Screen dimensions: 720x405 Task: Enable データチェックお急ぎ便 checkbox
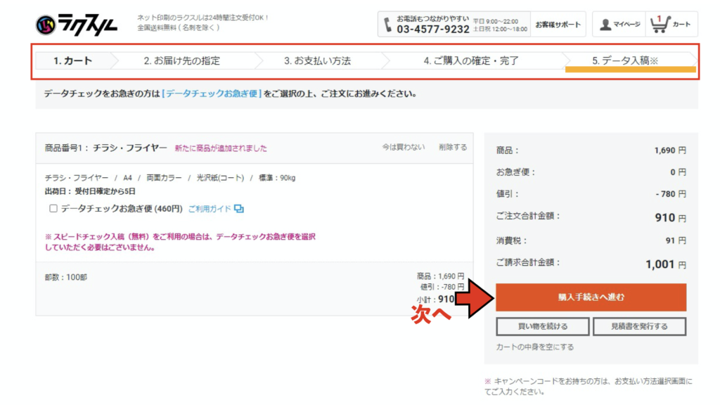point(53,209)
